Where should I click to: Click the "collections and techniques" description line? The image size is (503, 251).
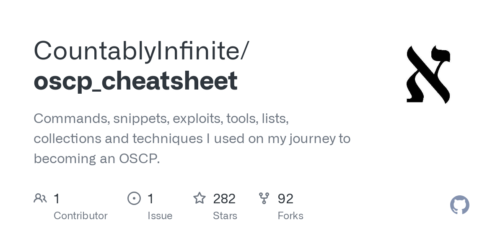[192, 138]
